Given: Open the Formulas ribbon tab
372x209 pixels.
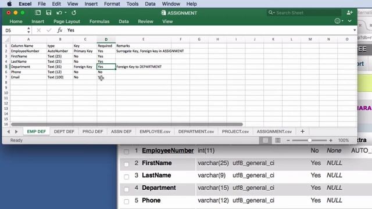Looking at the screenshot, I should (x=99, y=21).
